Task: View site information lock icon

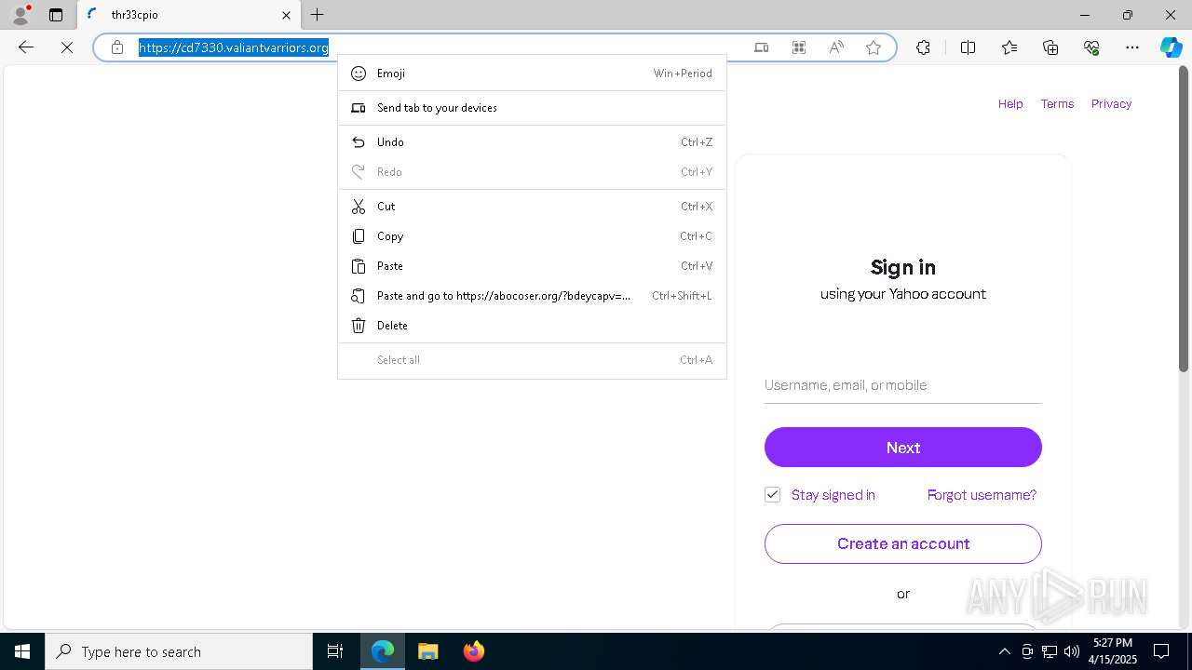Action: (x=117, y=47)
